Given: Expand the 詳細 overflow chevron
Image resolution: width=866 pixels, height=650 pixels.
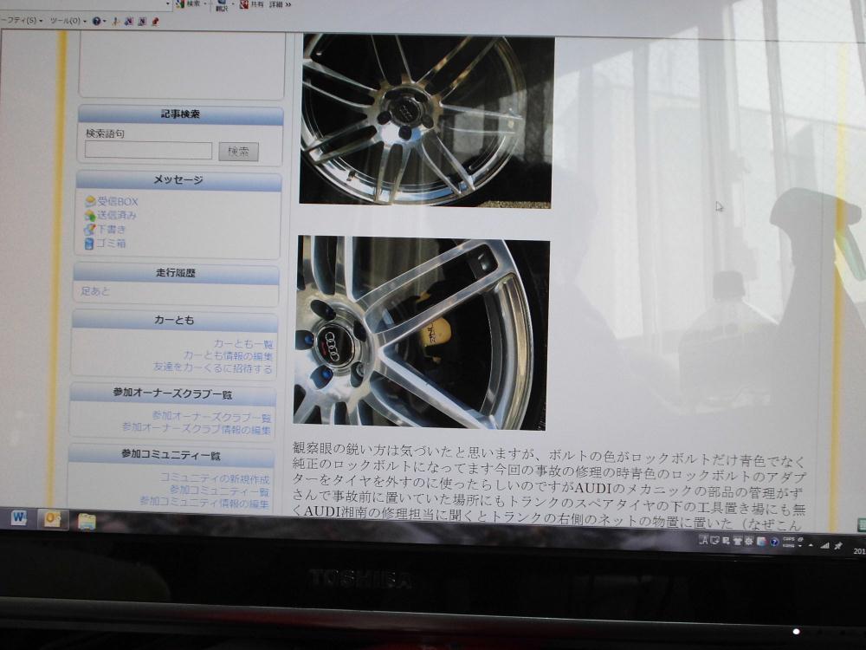Looking at the screenshot, I should [288, 4].
